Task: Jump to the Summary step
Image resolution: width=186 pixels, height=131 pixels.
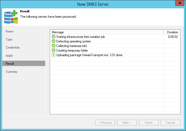Action: [x=12, y=72]
